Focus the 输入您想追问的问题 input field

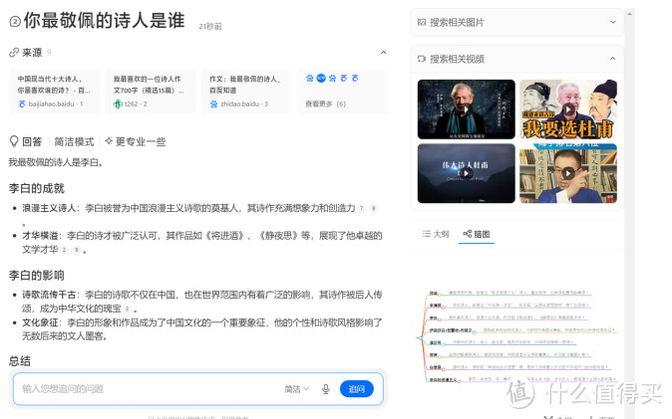[x=146, y=388]
